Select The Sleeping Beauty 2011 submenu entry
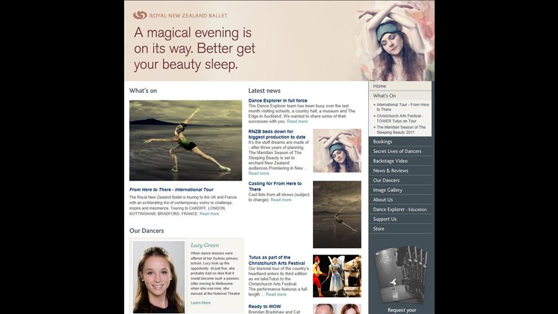 pyautogui.click(x=401, y=130)
